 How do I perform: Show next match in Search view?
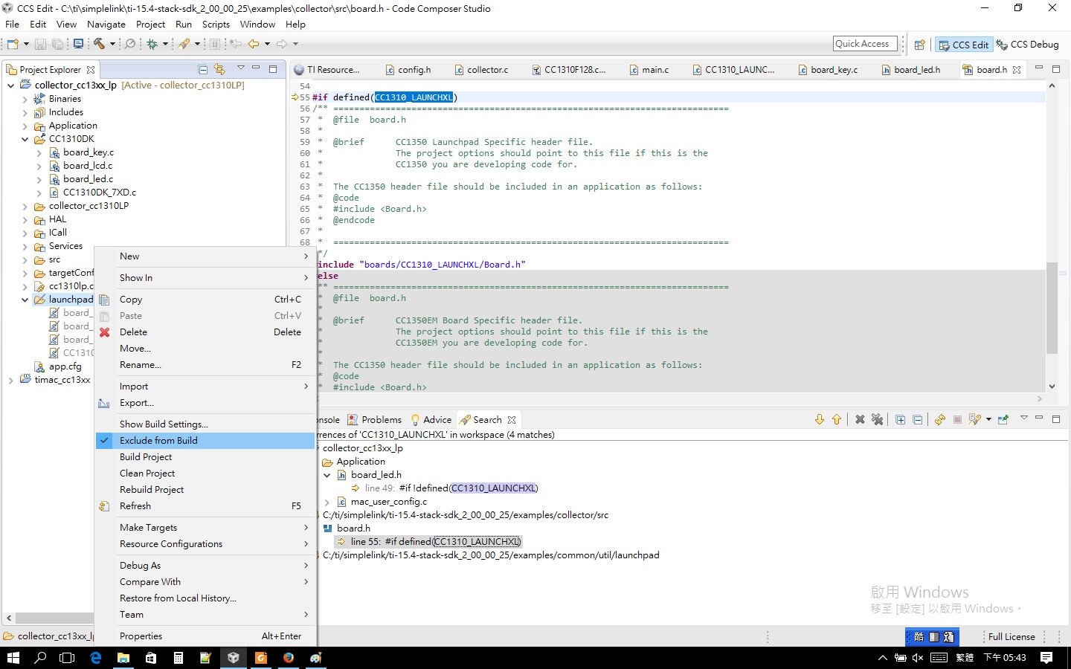pos(820,419)
